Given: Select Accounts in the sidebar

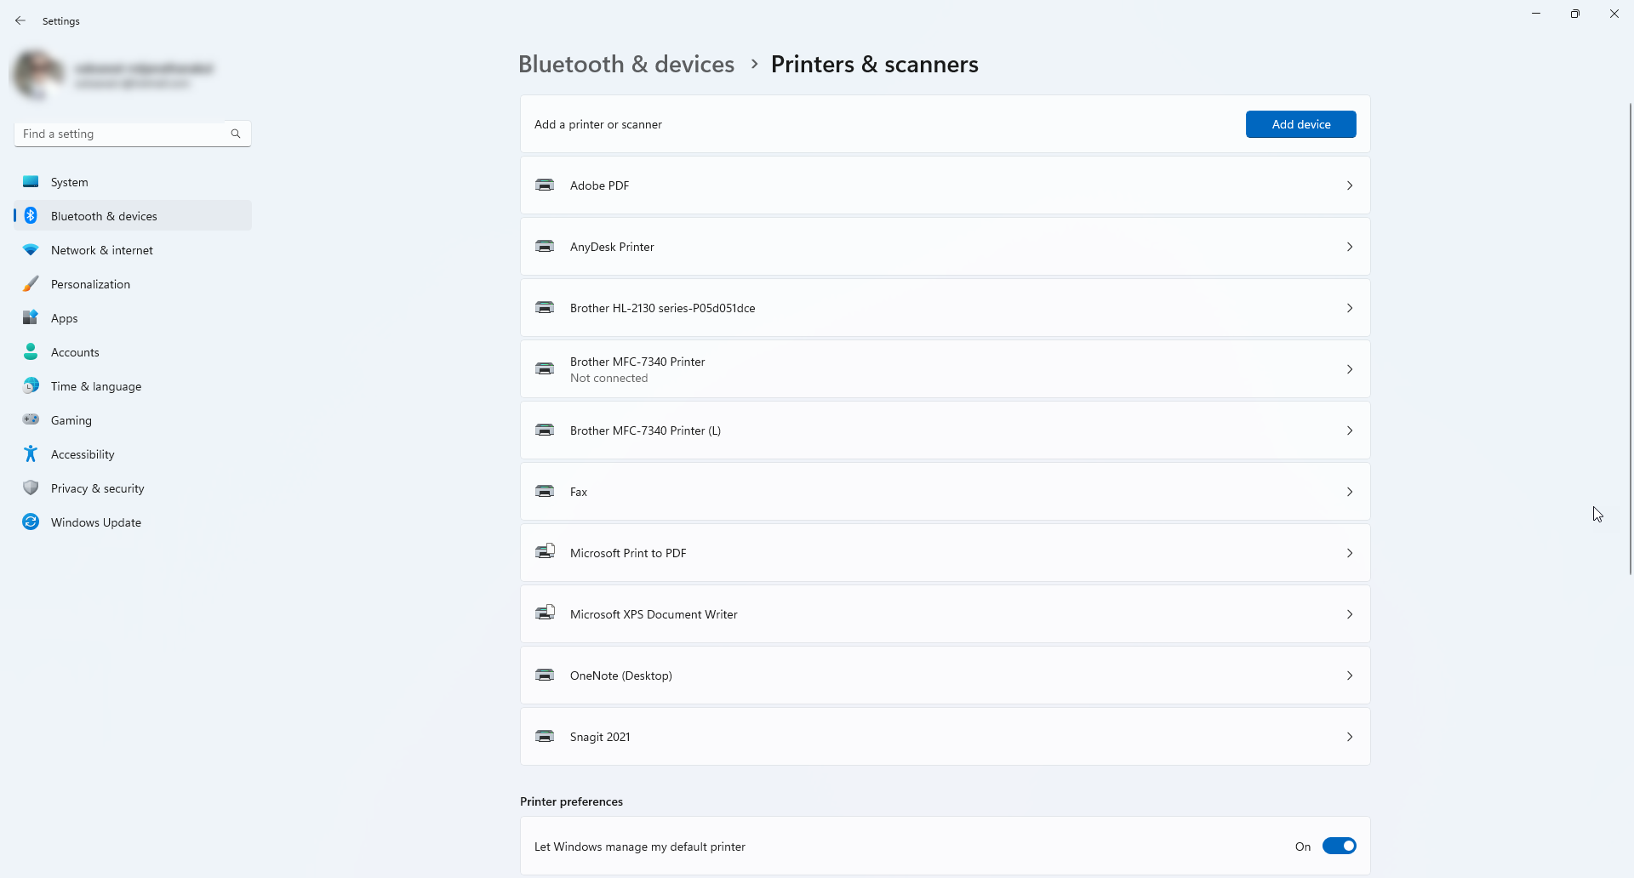Looking at the screenshot, I should 133,352.
